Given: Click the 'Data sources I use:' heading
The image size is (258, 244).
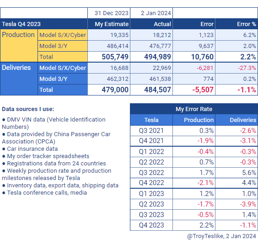Looking at the screenshot, I should tap(28, 109).
